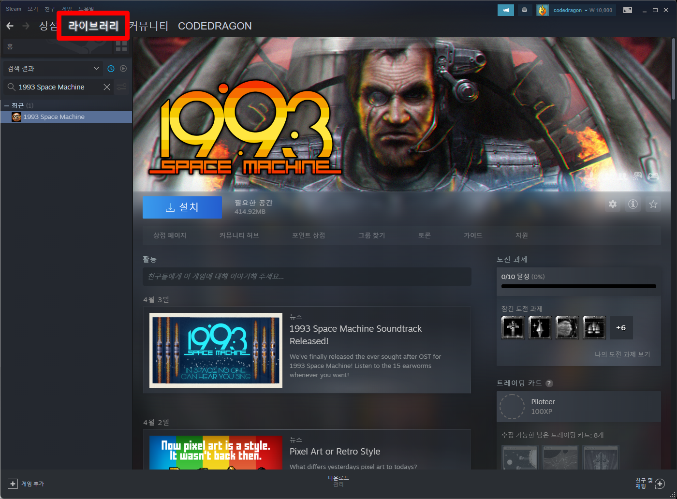Click the 414.92MB required space text

(x=250, y=212)
